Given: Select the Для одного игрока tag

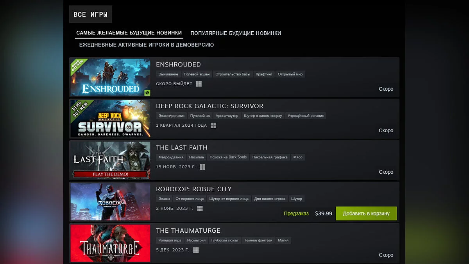Looking at the screenshot, I should click(x=270, y=198).
